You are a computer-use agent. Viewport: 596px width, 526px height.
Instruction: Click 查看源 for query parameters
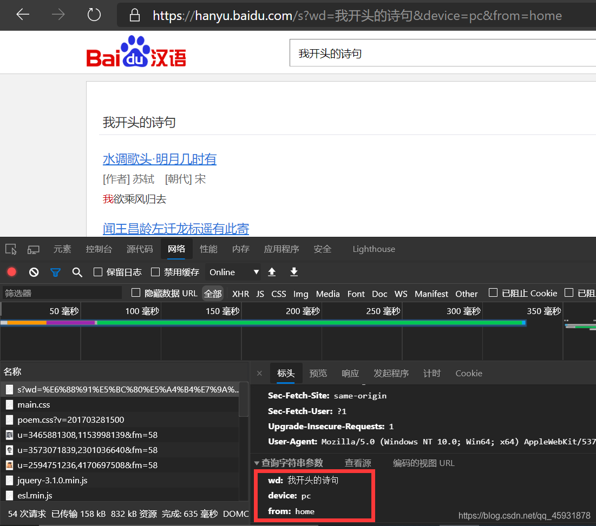(358, 463)
